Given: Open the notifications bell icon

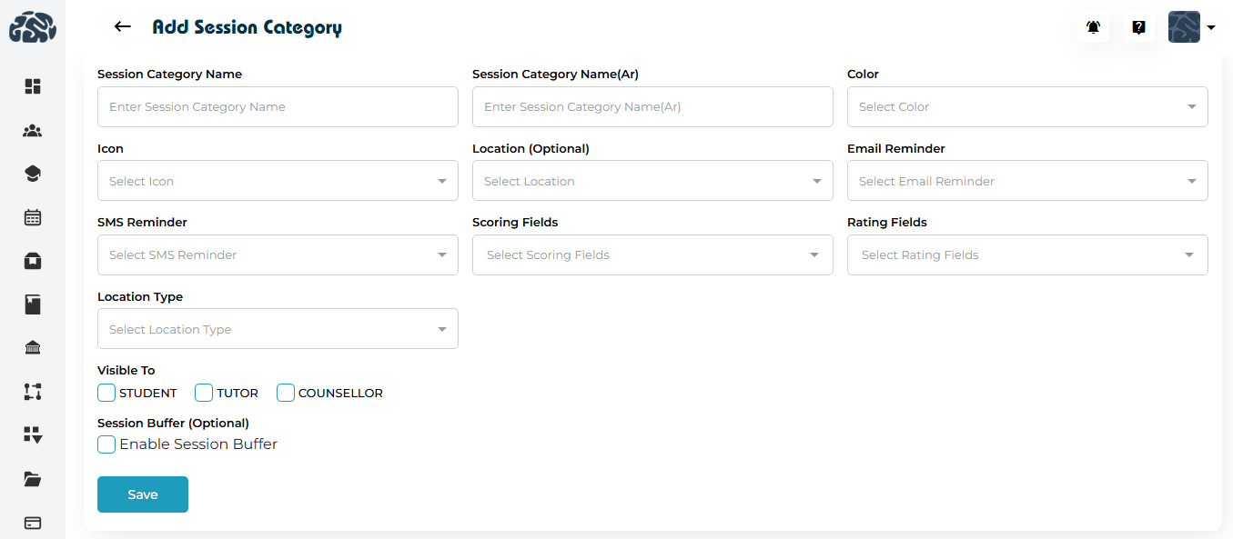Looking at the screenshot, I should coord(1093,27).
